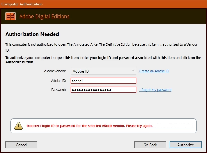
Task: Click the Create an Adobe ID link
Action: click(x=154, y=71)
